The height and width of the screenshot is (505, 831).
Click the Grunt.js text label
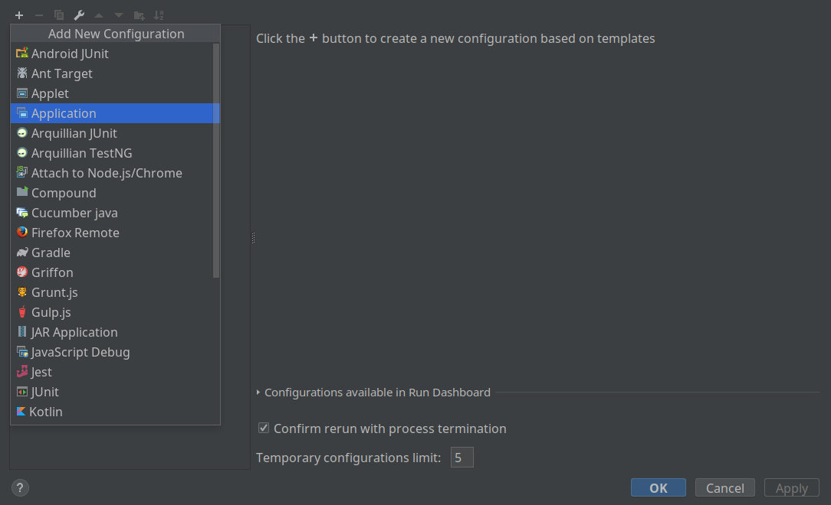54,292
